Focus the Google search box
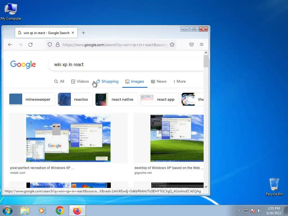The width and height of the screenshot is (288, 216). pyautogui.click(x=126, y=64)
